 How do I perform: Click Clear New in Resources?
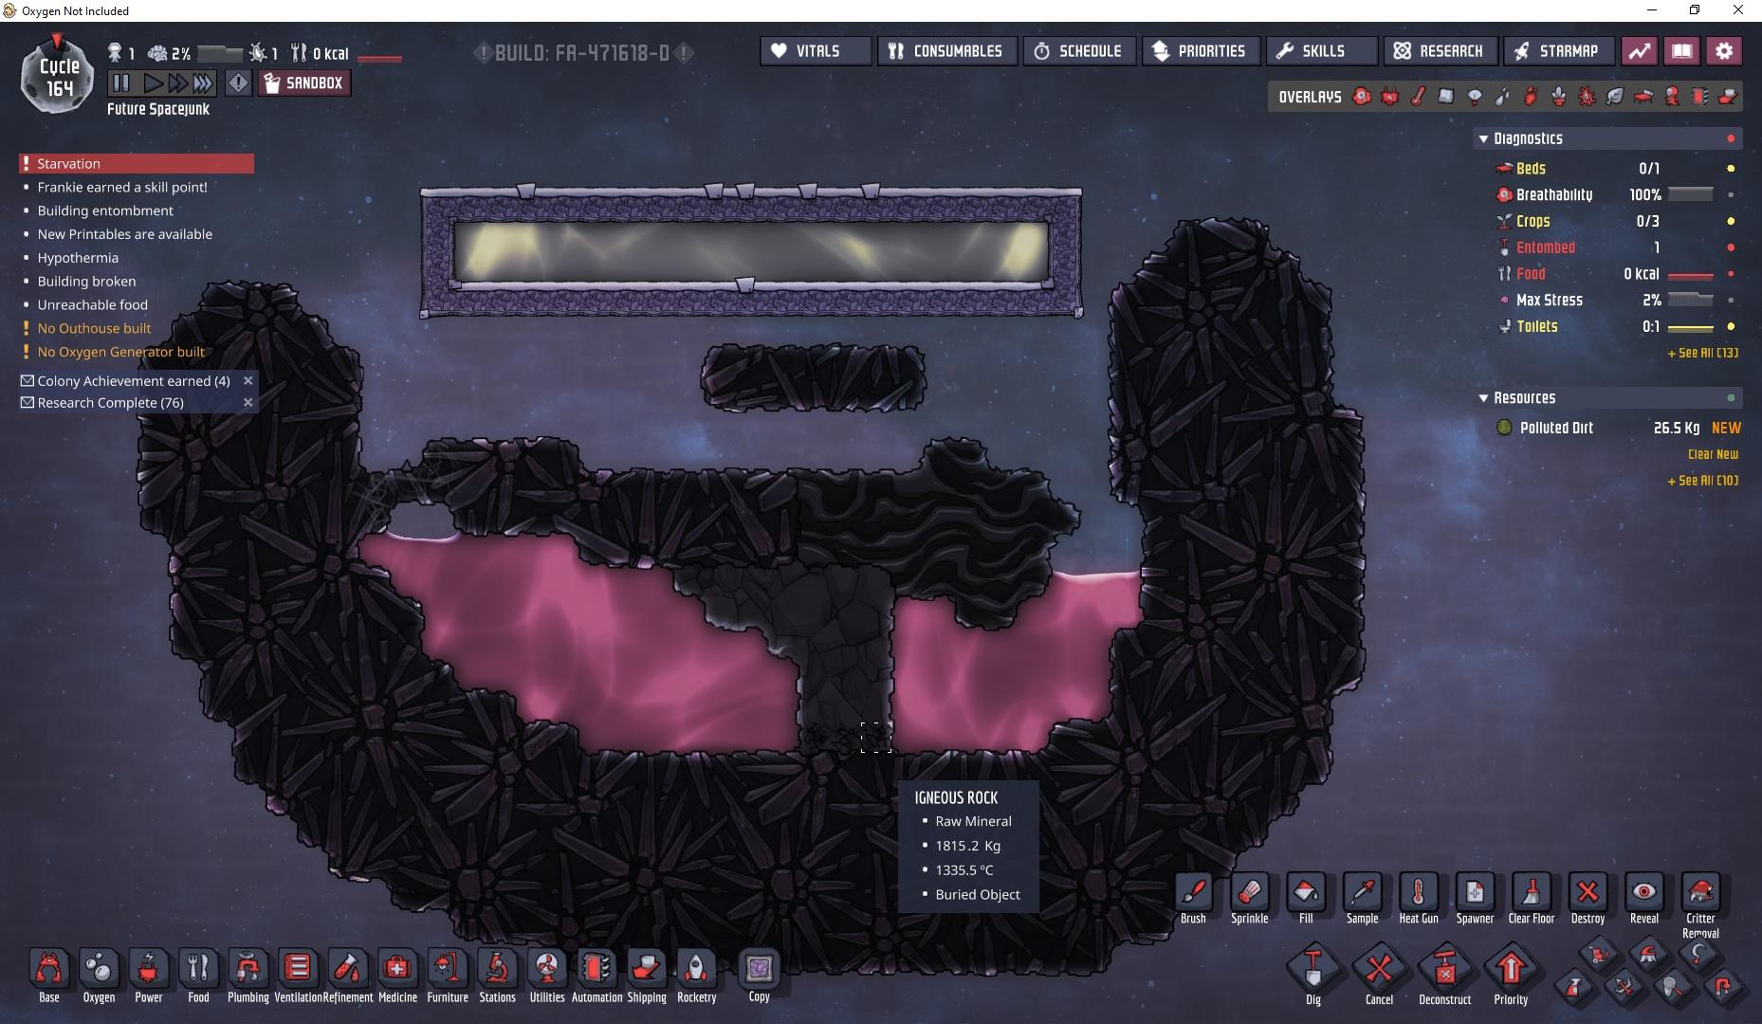click(x=1713, y=454)
